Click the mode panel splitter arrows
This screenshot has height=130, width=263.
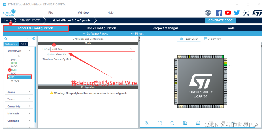pyautogui.click(x=139, y=39)
